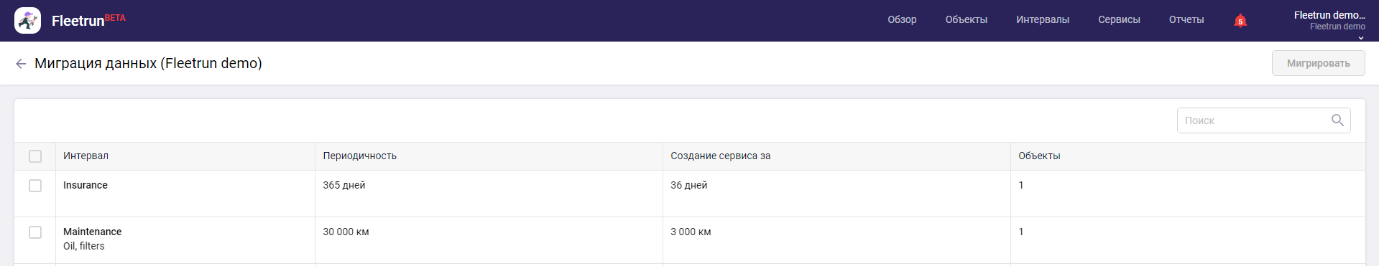Open the Сервисы tab
Viewport: 1379px width, 266px height.
click(1119, 20)
